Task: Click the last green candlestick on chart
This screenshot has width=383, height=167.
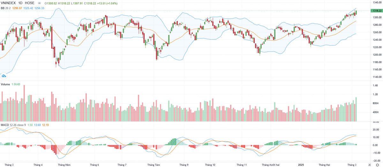Action: [356, 12]
